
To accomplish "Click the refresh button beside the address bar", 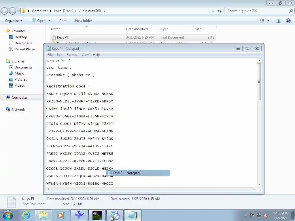I will click(220, 11).
